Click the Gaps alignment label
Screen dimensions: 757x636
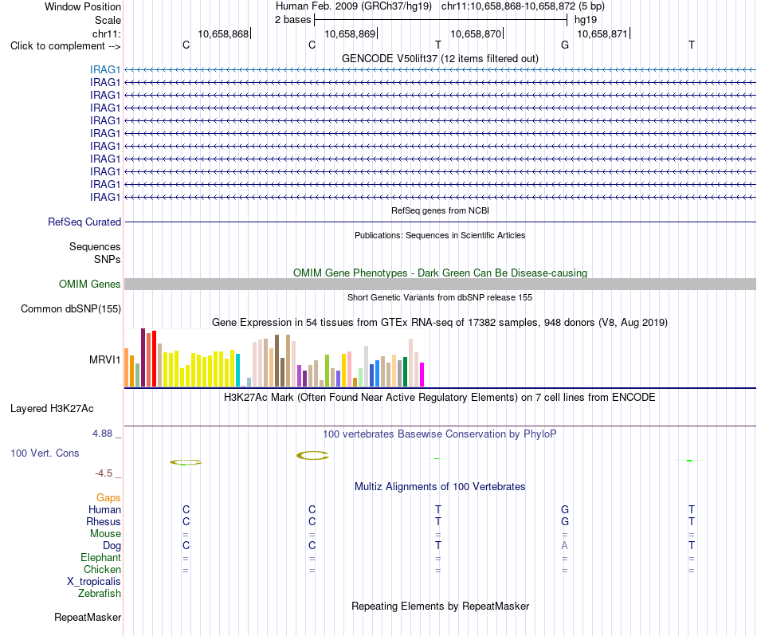(108, 498)
